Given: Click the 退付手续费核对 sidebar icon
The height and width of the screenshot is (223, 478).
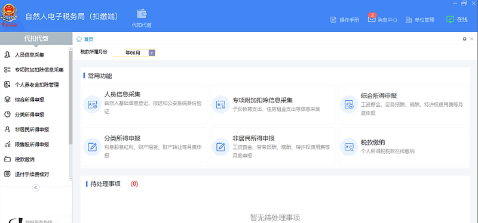Looking at the screenshot, I should pyautogui.click(x=7, y=174).
